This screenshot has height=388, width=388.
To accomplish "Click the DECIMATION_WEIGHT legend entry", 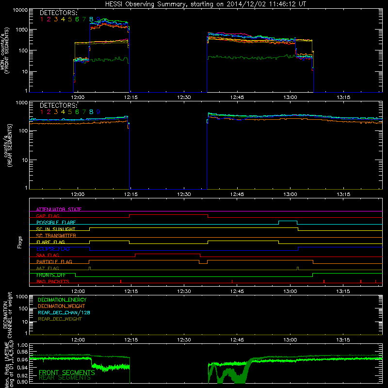I will point(62,306).
